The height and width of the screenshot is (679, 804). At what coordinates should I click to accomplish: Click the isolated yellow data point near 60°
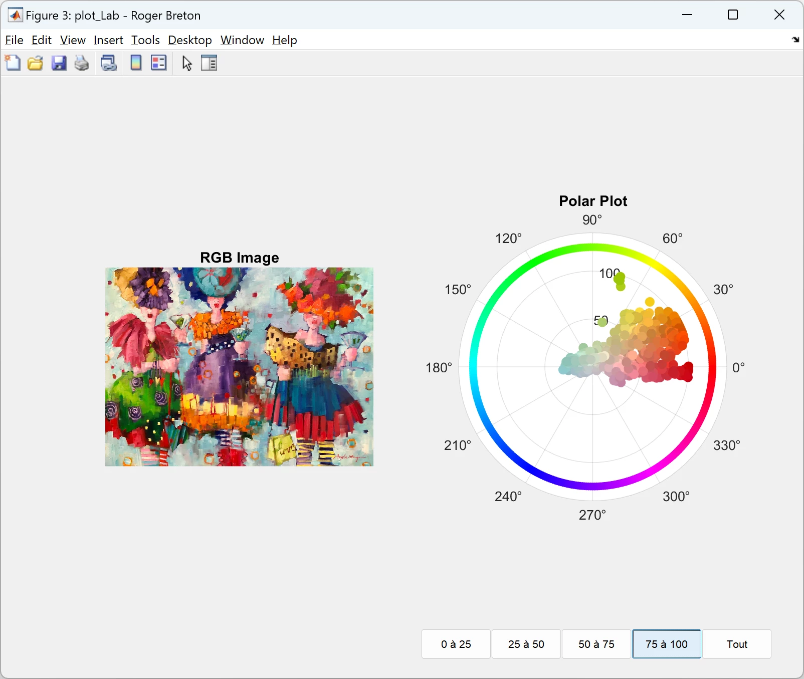click(650, 302)
